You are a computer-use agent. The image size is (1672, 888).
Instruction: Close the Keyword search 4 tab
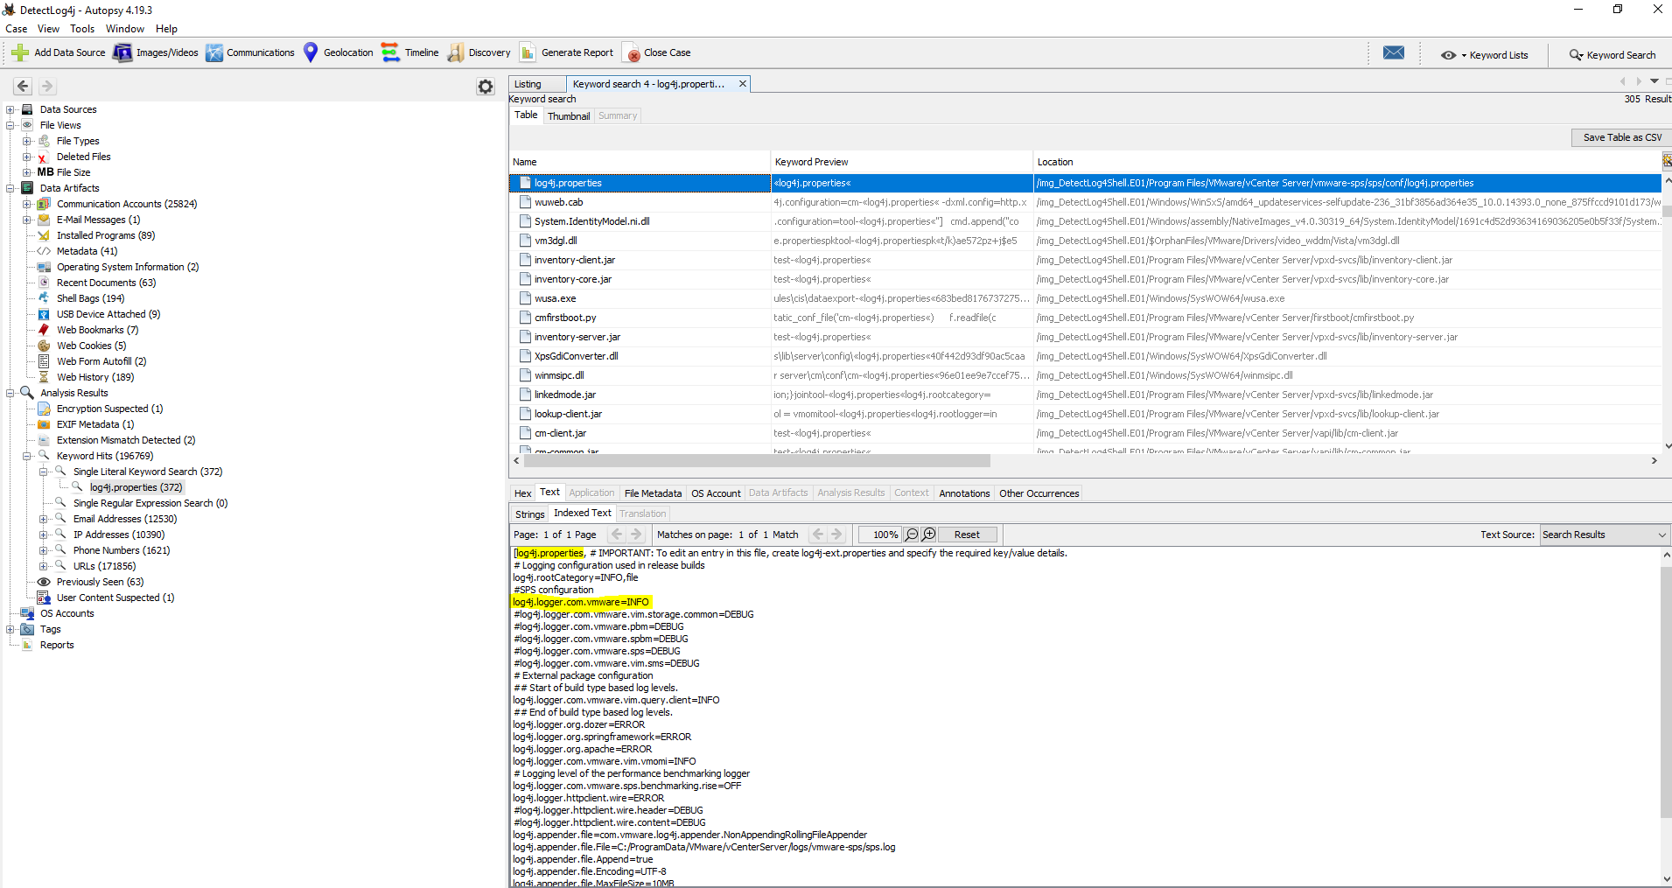point(743,84)
